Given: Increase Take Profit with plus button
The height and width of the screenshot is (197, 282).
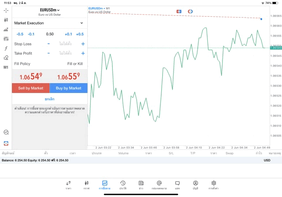Looking at the screenshot, I should coord(83,53).
